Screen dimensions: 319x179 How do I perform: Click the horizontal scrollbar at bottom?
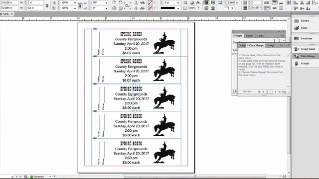pyautogui.click(x=195, y=177)
